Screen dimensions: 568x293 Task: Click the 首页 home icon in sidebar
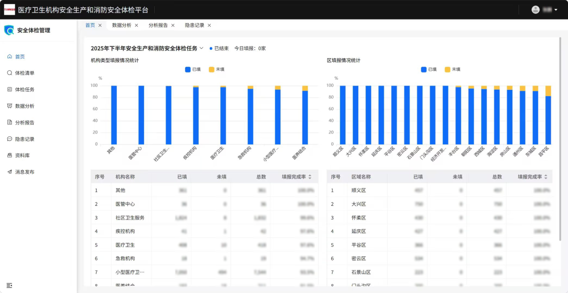9,56
